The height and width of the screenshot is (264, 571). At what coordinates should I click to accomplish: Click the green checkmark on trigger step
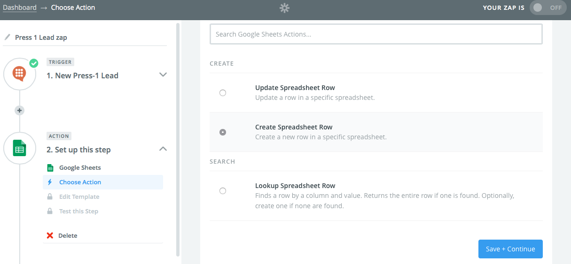coord(33,63)
